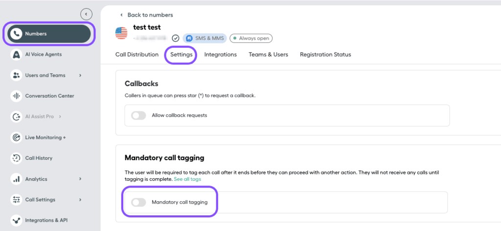Turn on Mandatory call tagging switch
This screenshot has height=231, width=501.
(138, 202)
